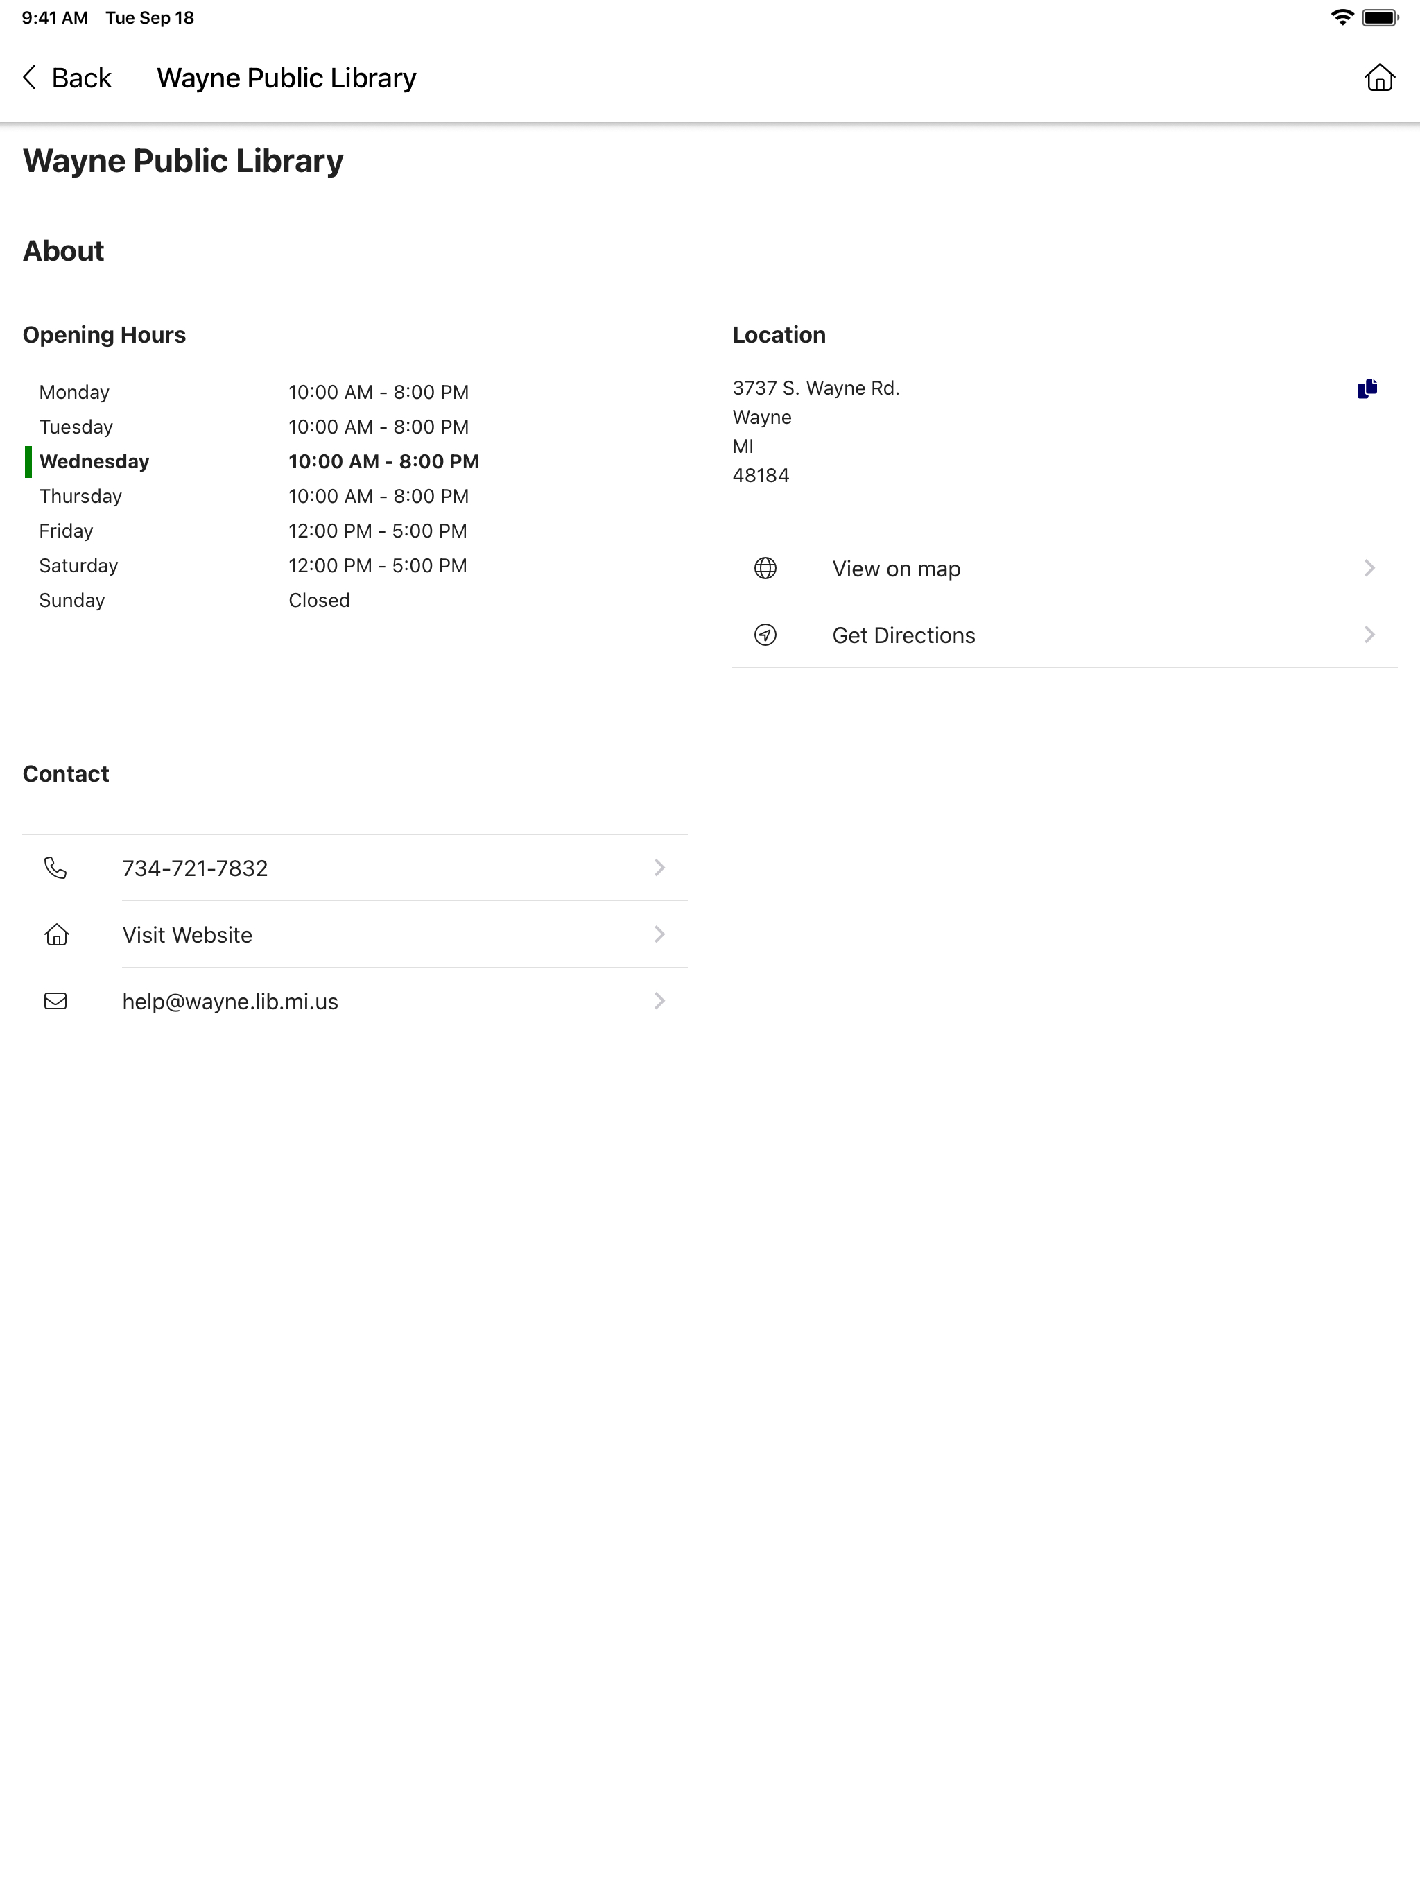
Task: Open View on map
Action: point(1064,569)
